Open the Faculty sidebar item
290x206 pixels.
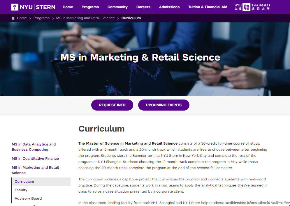[21, 190]
